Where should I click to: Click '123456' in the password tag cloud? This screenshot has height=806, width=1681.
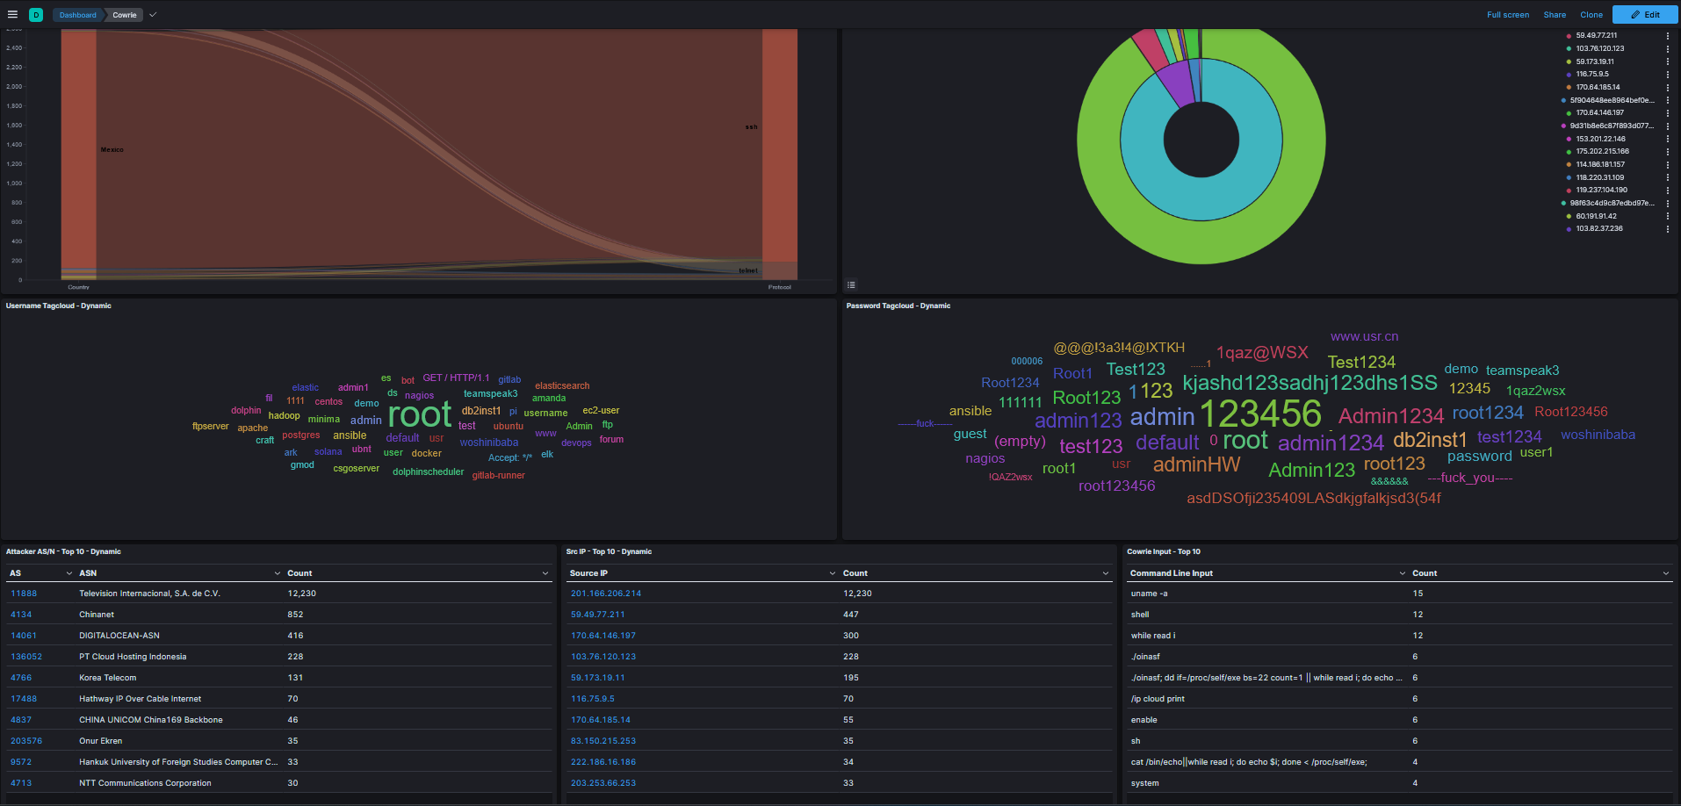(x=1260, y=414)
